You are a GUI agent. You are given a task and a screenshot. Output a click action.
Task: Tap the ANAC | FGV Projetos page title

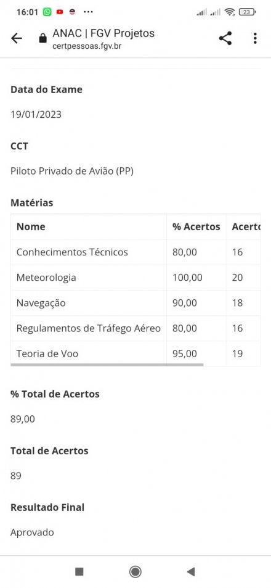click(x=103, y=33)
